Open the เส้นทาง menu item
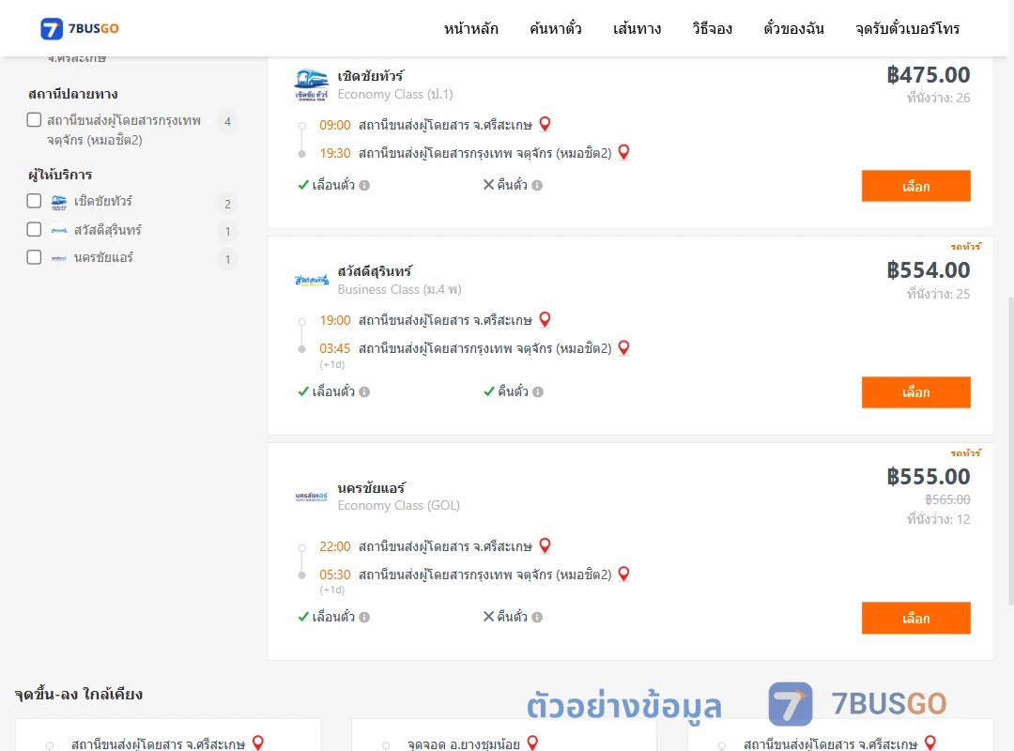 [x=637, y=28]
